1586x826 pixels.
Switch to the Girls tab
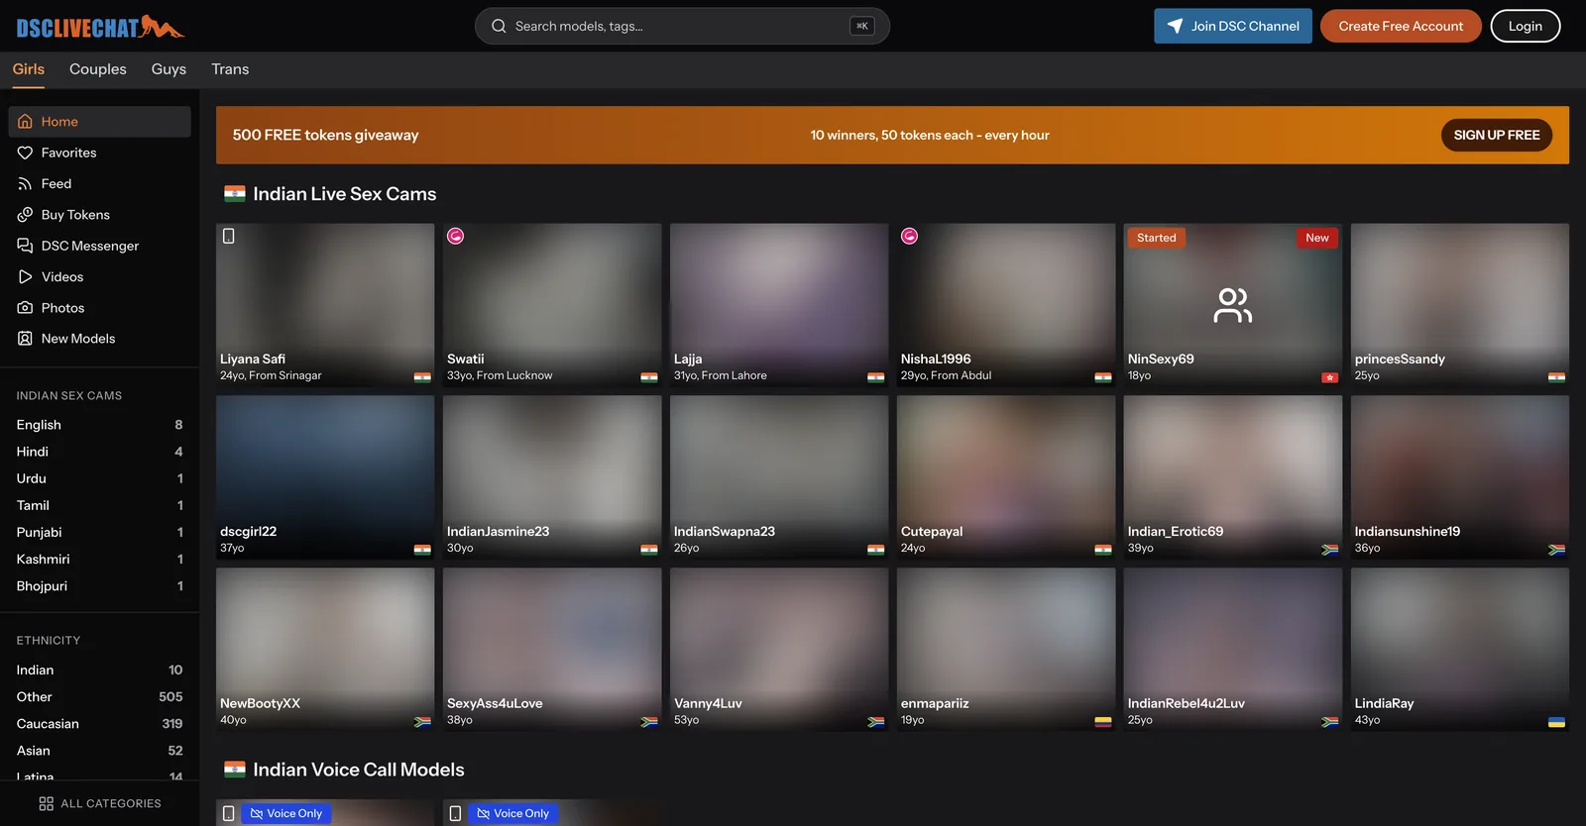click(29, 69)
